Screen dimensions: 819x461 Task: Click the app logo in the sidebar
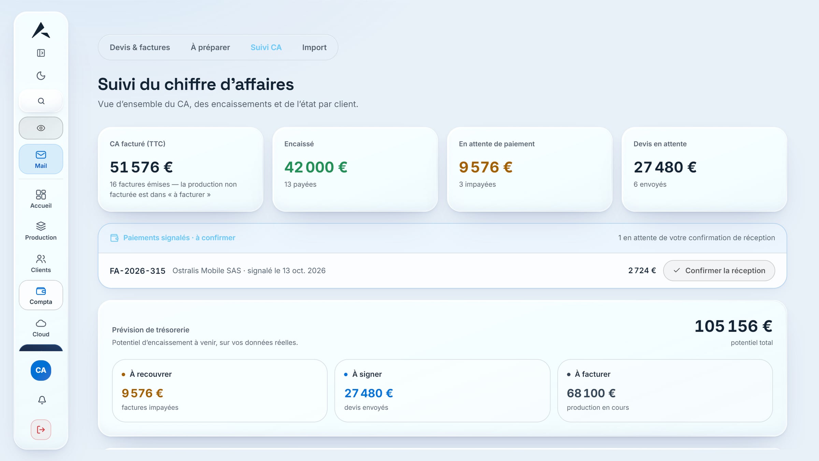pos(41,30)
